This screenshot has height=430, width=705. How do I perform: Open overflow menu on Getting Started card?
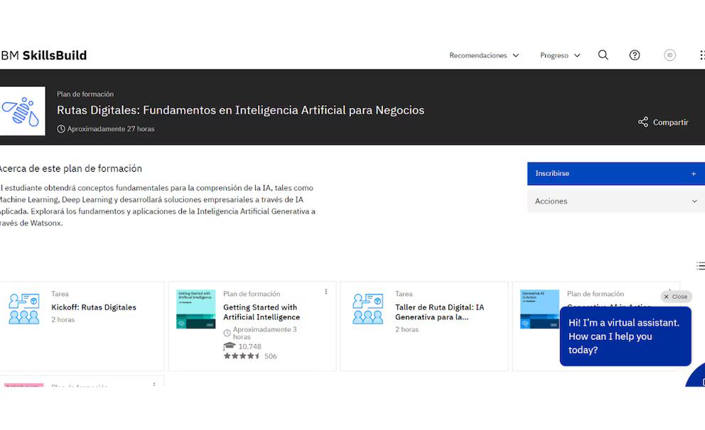point(326,292)
